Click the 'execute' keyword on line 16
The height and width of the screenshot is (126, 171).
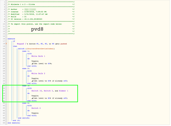(11, 39)
